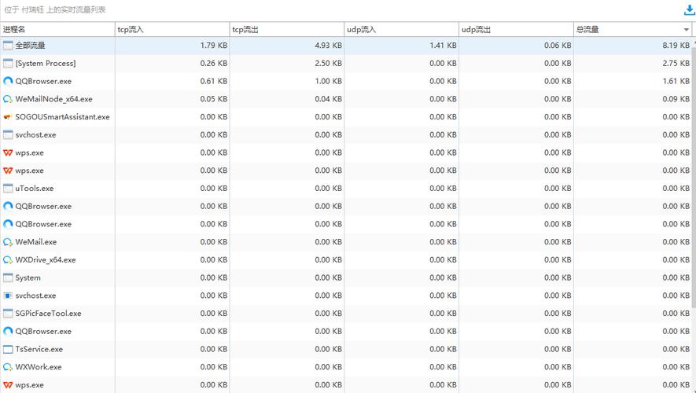Viewport: 696px width, 393px height.
Task: Click the WeMailNode_x64.exe icon
Action: 8,99
